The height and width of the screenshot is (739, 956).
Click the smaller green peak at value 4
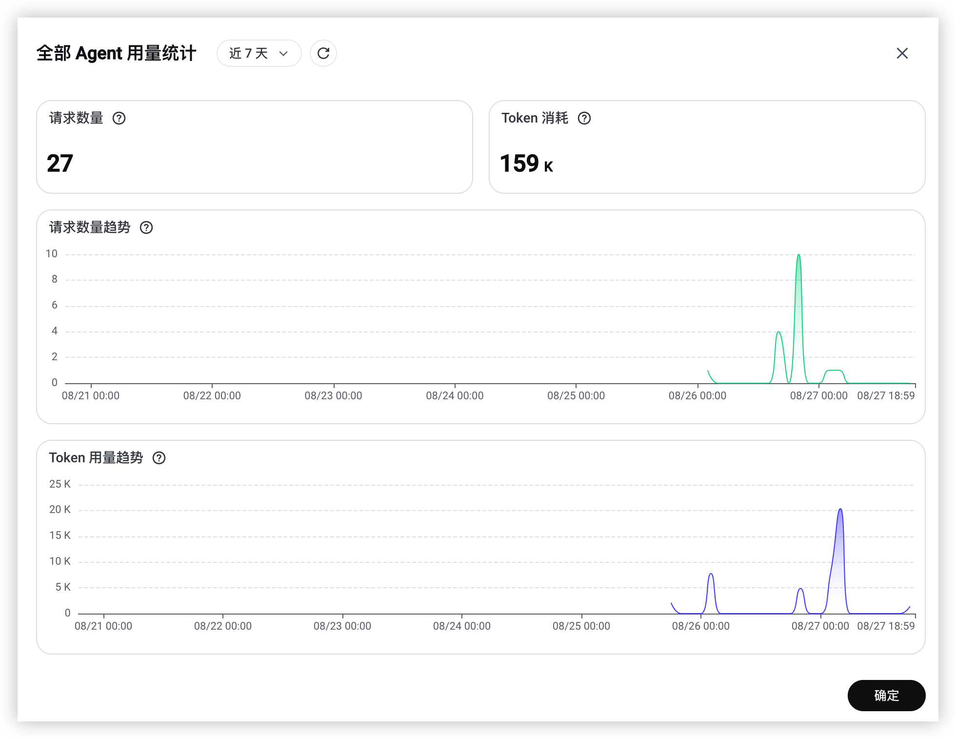pyautogui.click(x=779, y=333)
